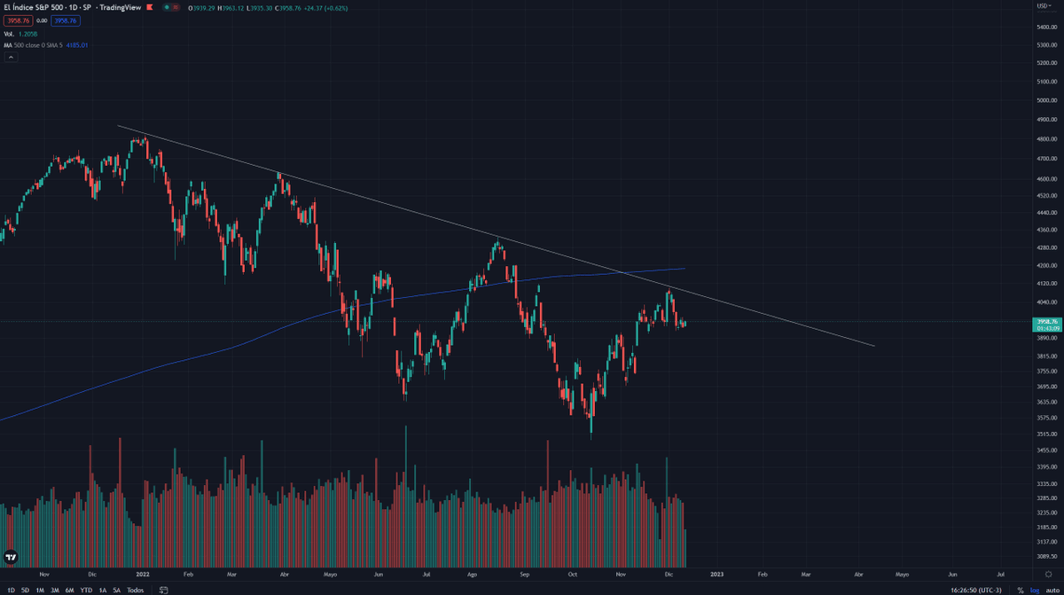The height and width of the screenshot is (595, 1064).
Task: Toggle percent scale mode
Action: tap(1020, 590)
